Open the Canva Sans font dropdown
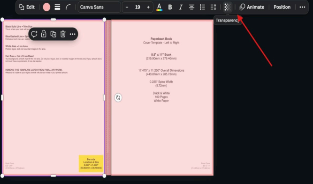 pos(99,7)
